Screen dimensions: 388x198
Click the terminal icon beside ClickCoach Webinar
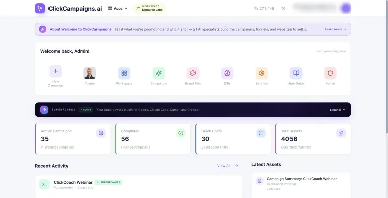coord(44,184)
